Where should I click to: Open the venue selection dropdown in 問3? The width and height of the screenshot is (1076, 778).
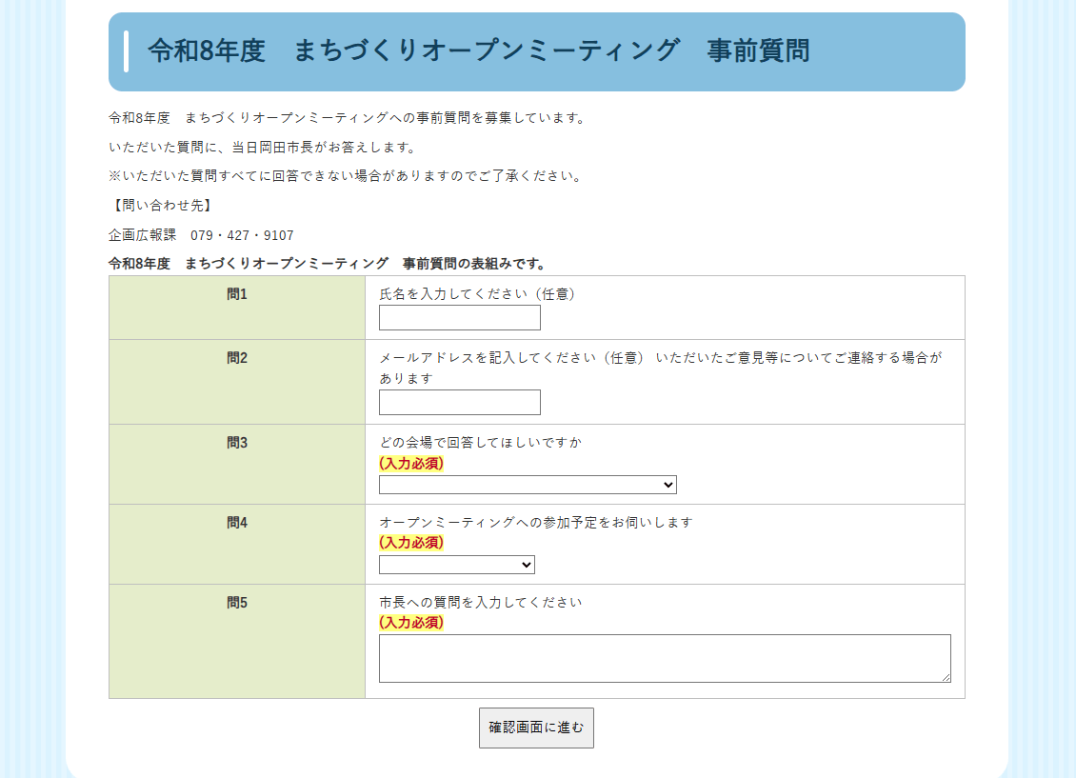pyautogui.click(x=528, y=486)
